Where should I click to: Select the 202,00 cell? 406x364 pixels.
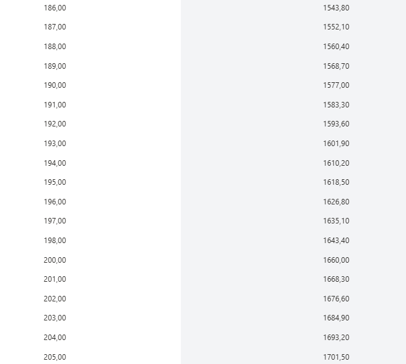(55, 299)
